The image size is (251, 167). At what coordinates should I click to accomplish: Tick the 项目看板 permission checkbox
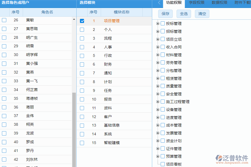(x=163, y=164)
